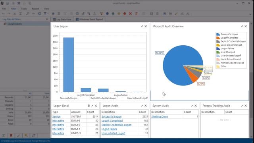Edit the Microsoft Audit Overview widget

point(242,26)
